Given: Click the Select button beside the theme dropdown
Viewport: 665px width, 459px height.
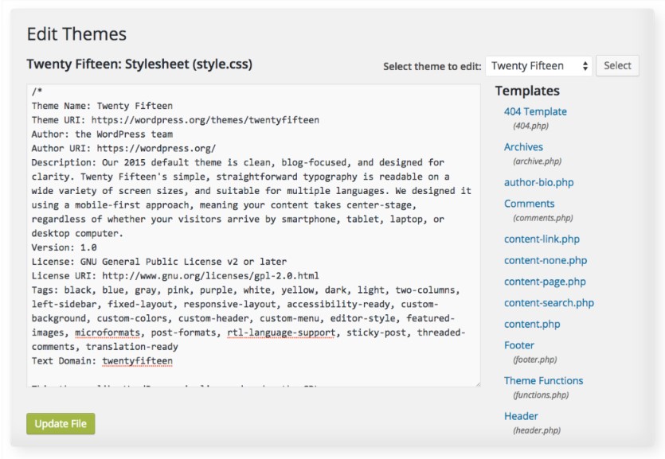Looking at the screenshot, I should point(617,66).
